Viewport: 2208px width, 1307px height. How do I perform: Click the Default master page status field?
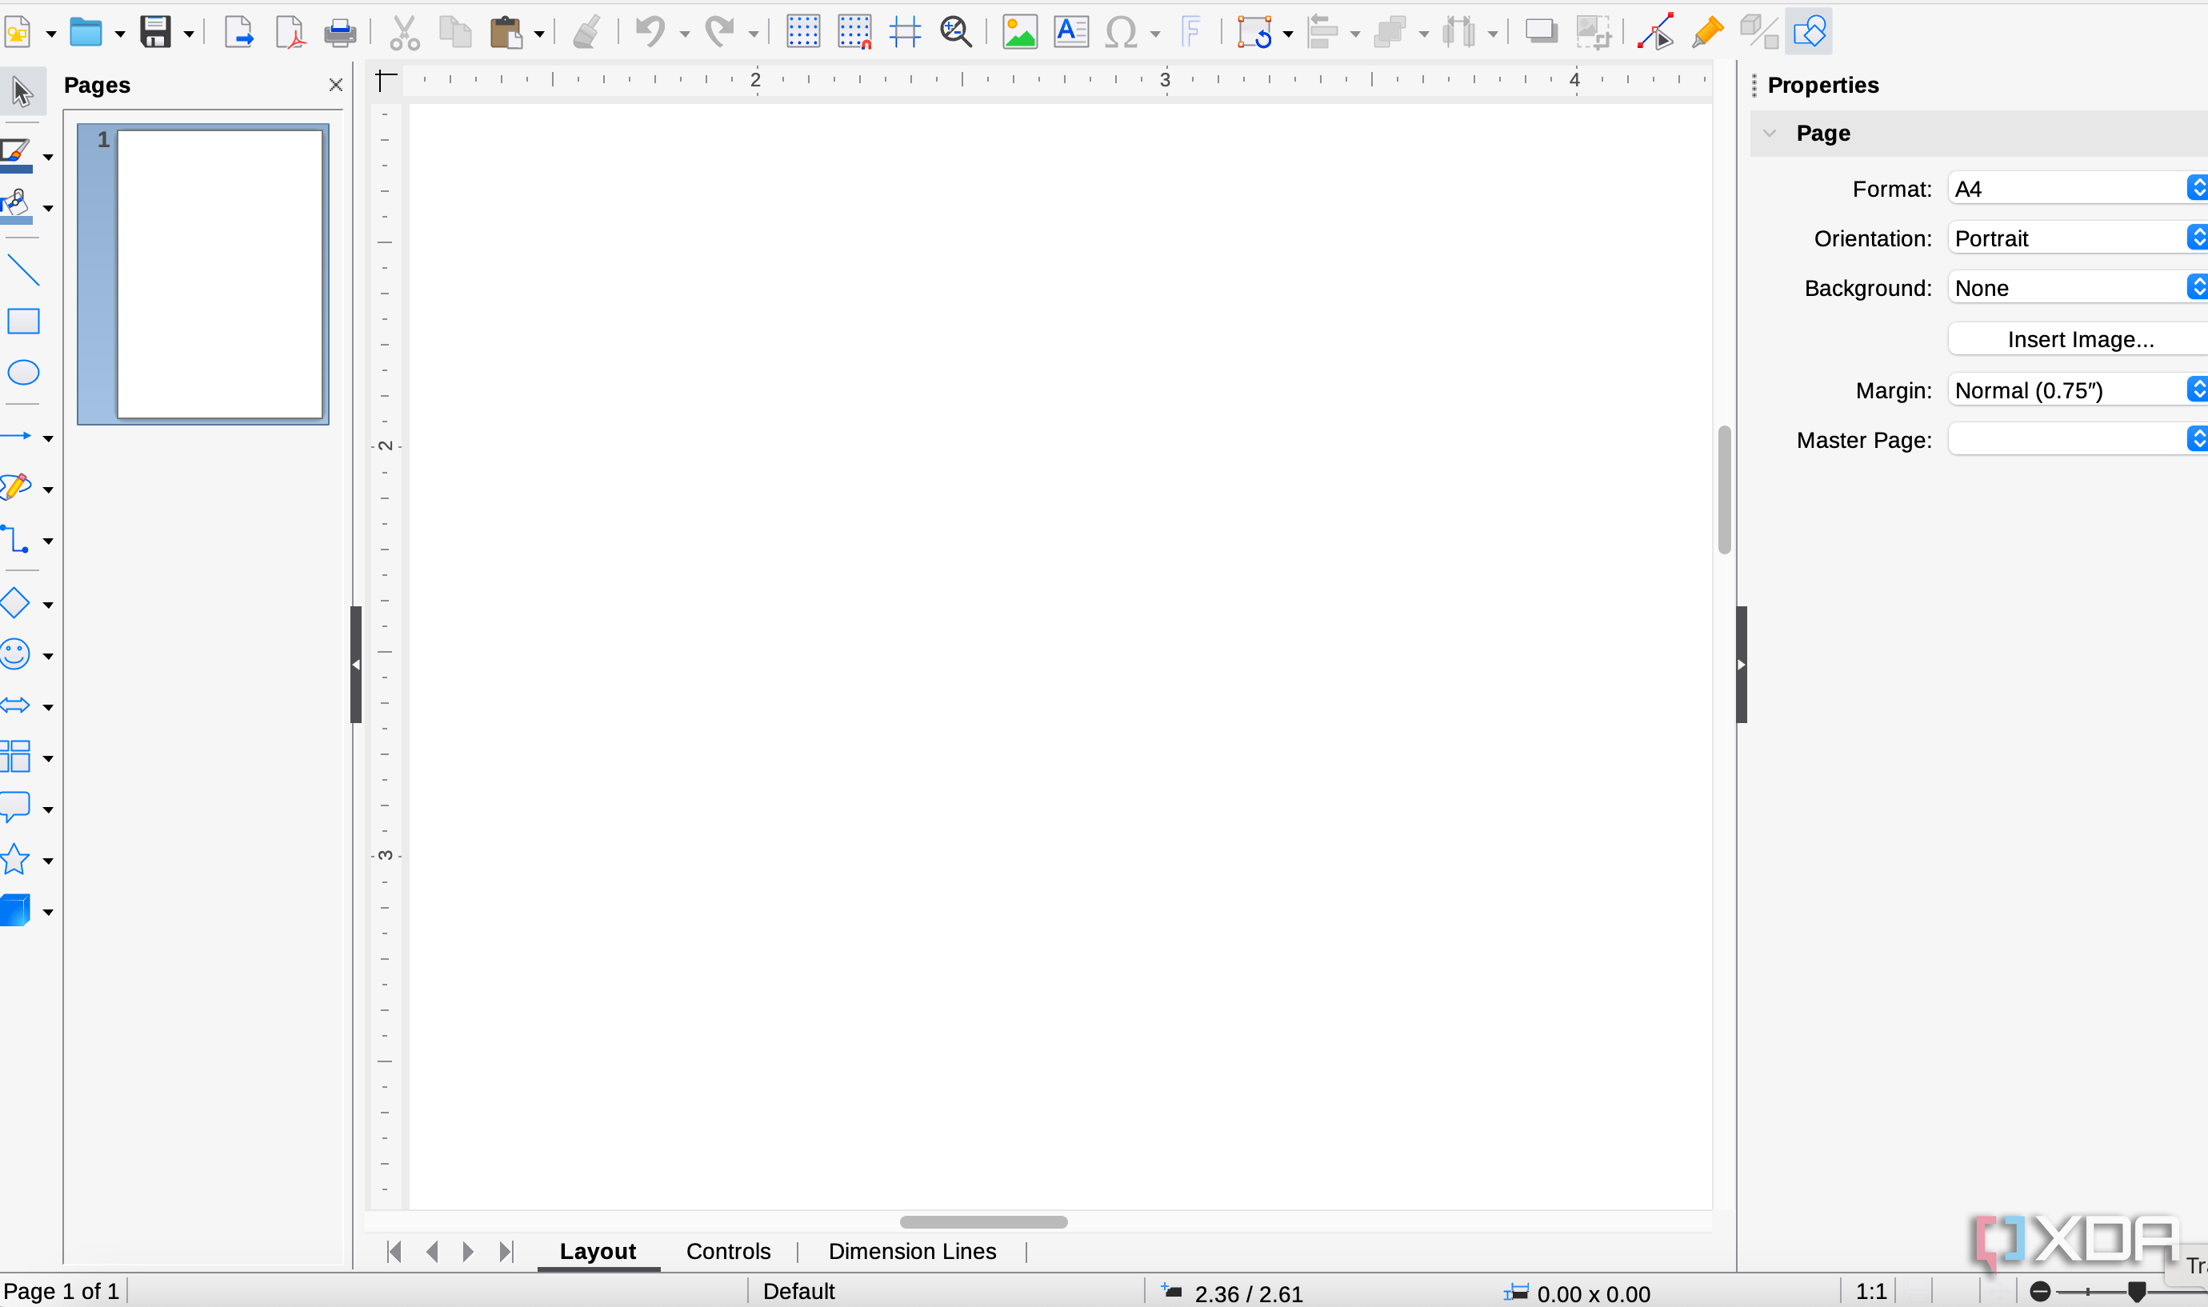coord(799,1291)
